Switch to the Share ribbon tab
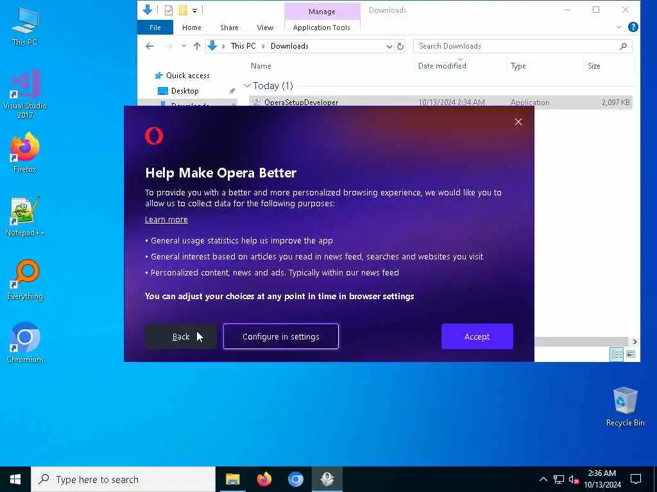657x492 pixels. coord(229,28)
